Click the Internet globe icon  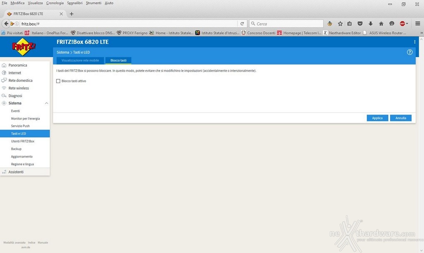point(4,73)
